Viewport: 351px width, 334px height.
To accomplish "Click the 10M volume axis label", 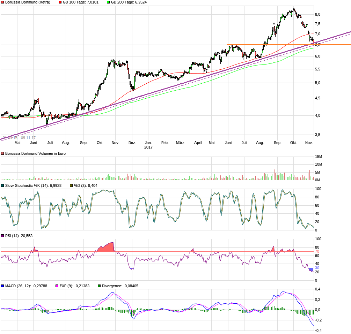I will point(319,165).
